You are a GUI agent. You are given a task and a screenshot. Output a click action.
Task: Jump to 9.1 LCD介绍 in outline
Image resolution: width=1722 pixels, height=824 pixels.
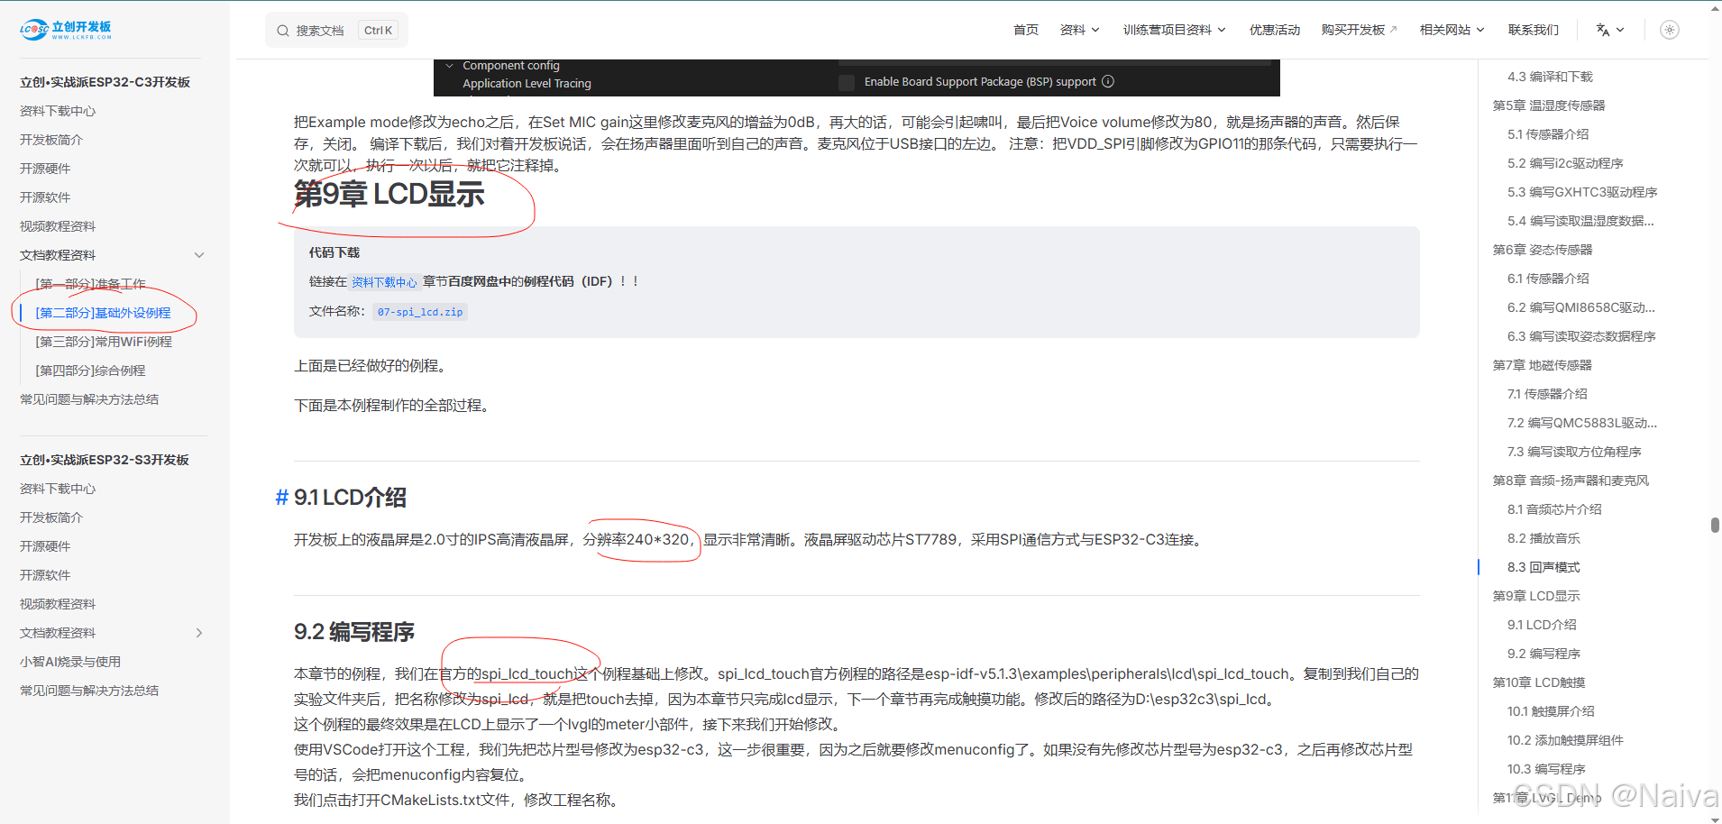pyautogui.click(x=1542, y=625)
